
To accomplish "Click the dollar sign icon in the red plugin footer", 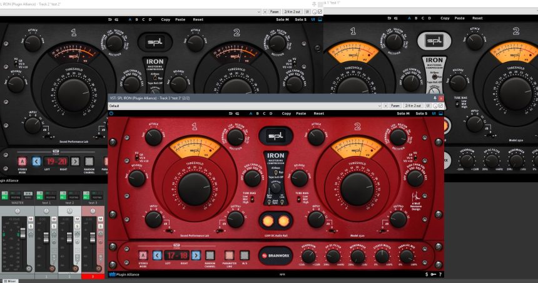I will tap(427, 274).
